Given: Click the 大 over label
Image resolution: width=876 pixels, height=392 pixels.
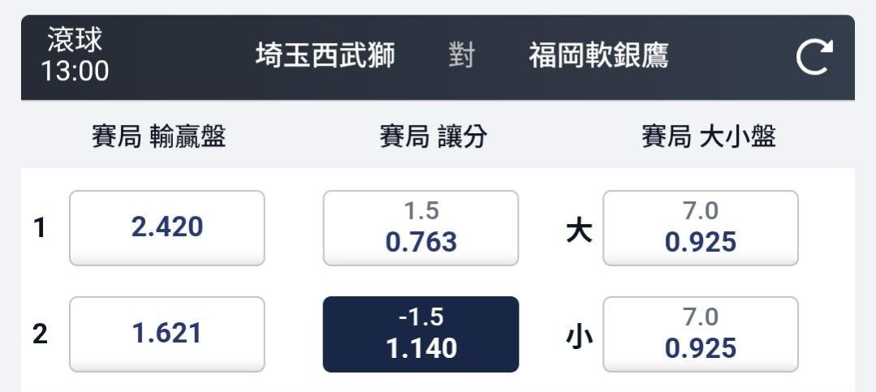Looking at the screenshot, I should pyautogui.click(x=579, y=230).
